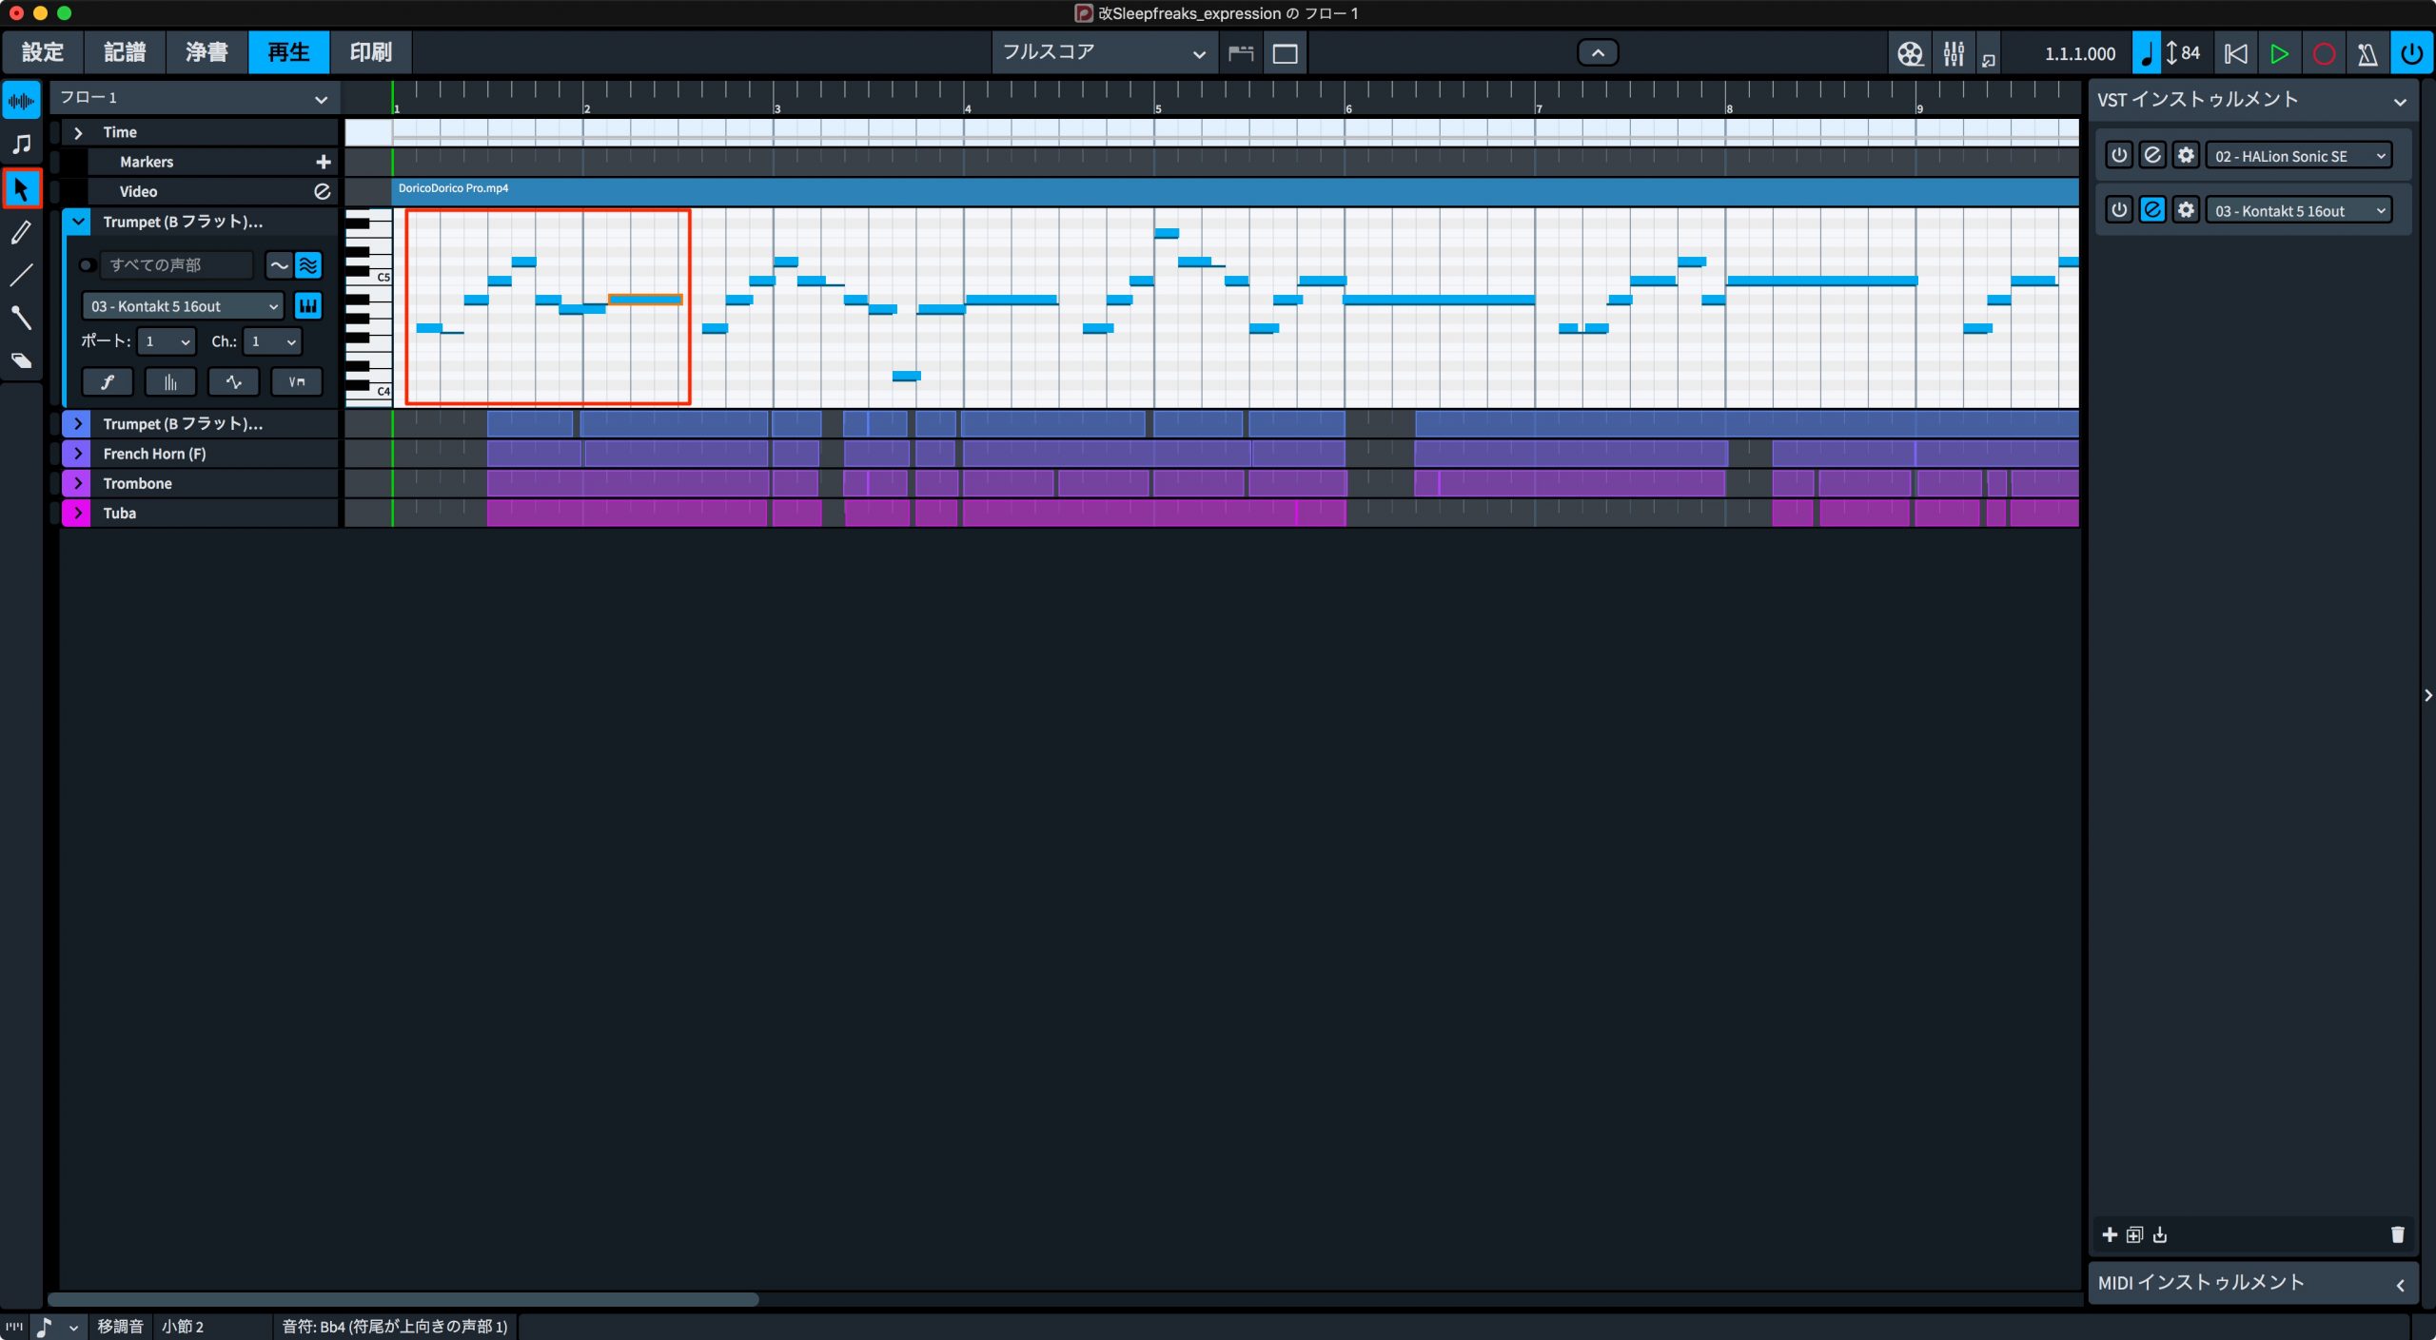Open the Ch. channel dropdown
2436x1340 pixels.
click(x=272, y=341)
